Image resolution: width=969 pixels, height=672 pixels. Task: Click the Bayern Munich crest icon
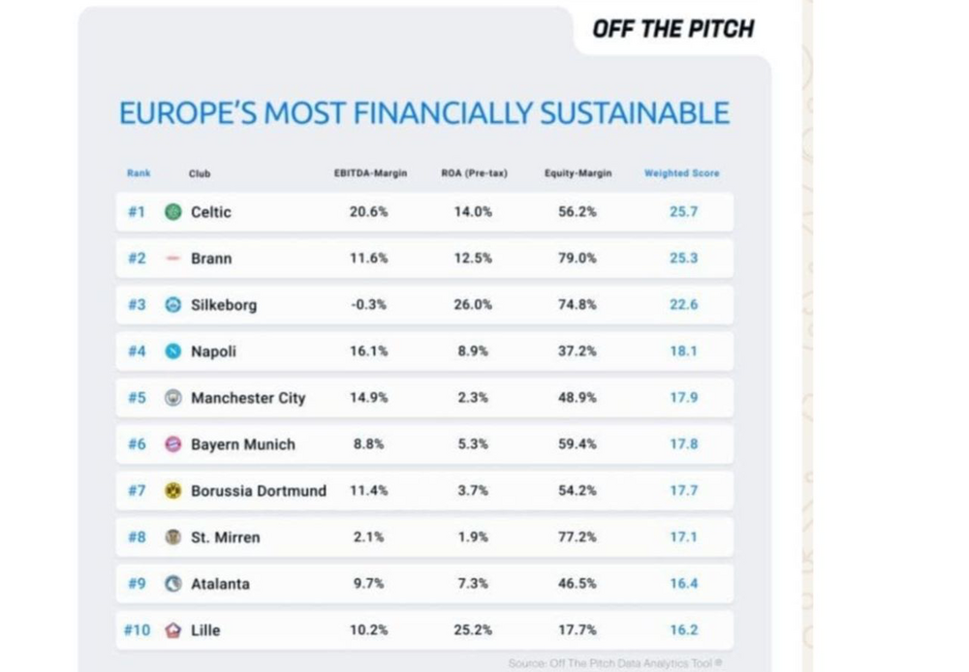point(173,444)
